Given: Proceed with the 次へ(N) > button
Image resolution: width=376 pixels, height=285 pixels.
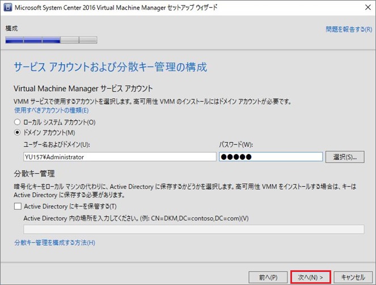Looking at the screenshot, I should pos(310,277).
